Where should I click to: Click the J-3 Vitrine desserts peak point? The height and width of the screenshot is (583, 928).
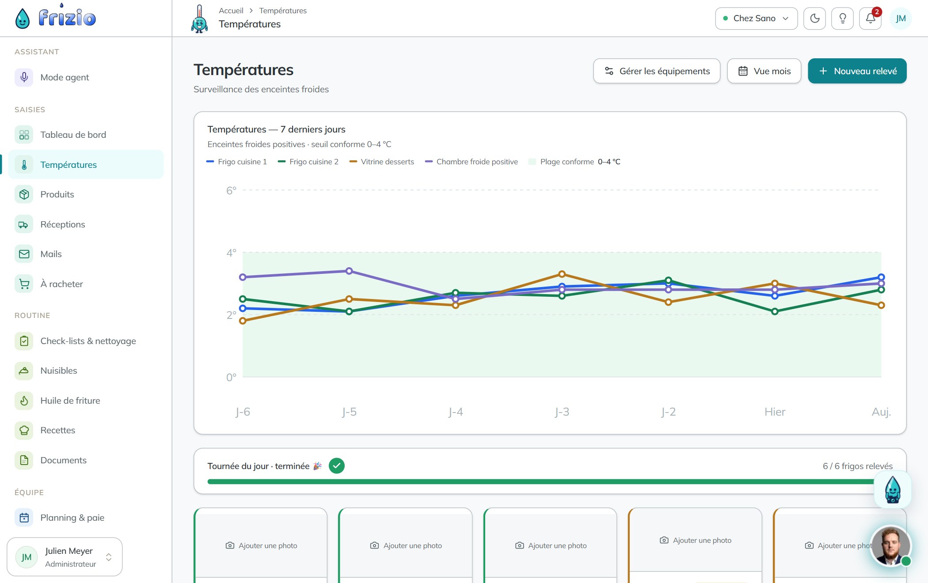tap(562, 274)
